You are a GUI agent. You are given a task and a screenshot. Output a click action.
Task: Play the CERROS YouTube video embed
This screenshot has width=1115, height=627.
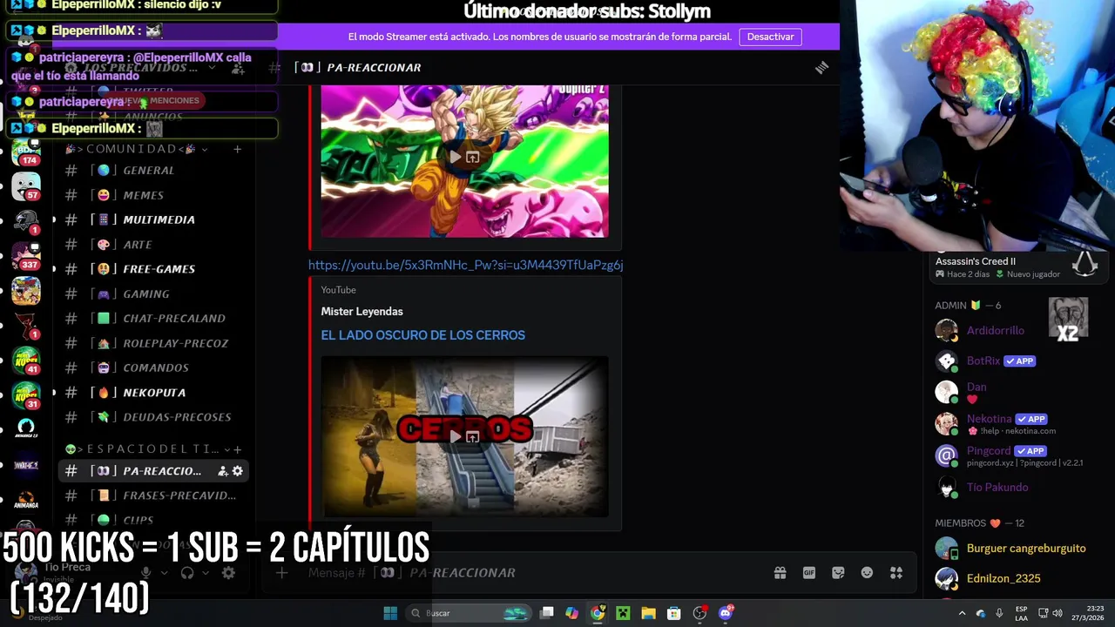456,436
